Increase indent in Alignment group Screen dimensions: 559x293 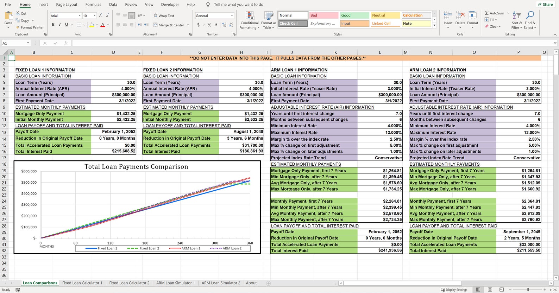tap(146, 25)
